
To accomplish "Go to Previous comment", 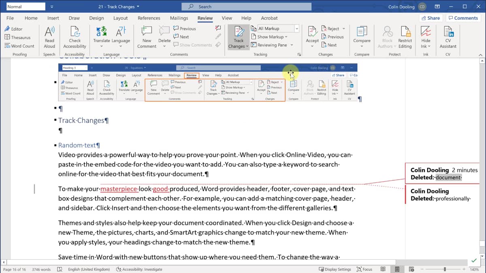I will pos(185,29).
